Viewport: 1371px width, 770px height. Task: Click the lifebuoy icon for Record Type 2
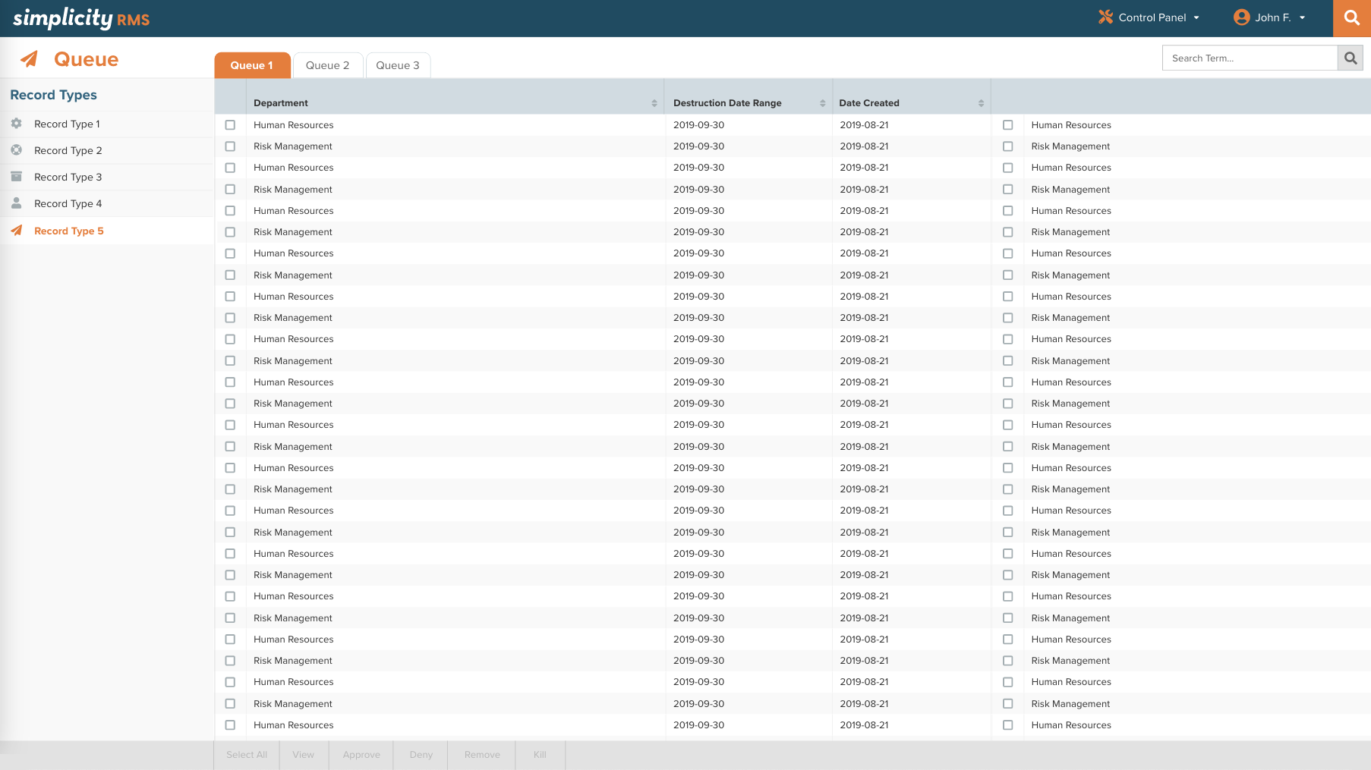[17, 150]
